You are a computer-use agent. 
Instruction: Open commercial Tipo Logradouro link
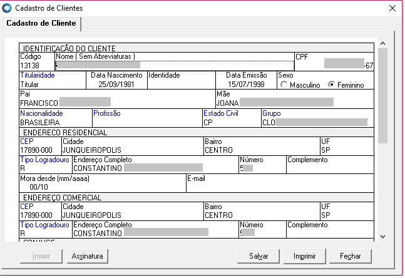[44, 225]
